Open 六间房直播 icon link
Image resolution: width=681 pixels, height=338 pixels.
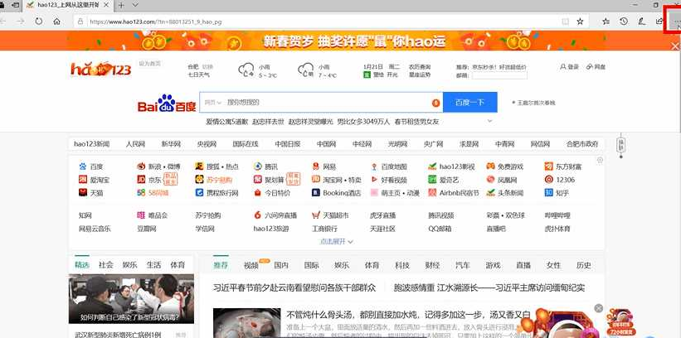[257, 215]
